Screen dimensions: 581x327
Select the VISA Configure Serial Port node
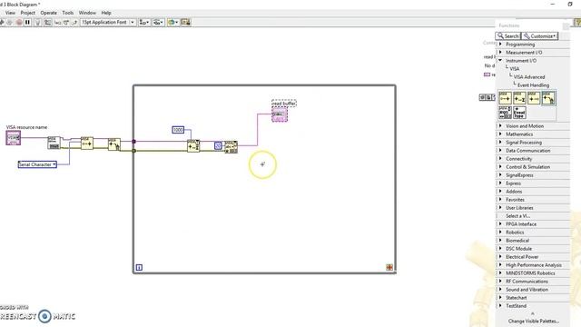[54, 143]
